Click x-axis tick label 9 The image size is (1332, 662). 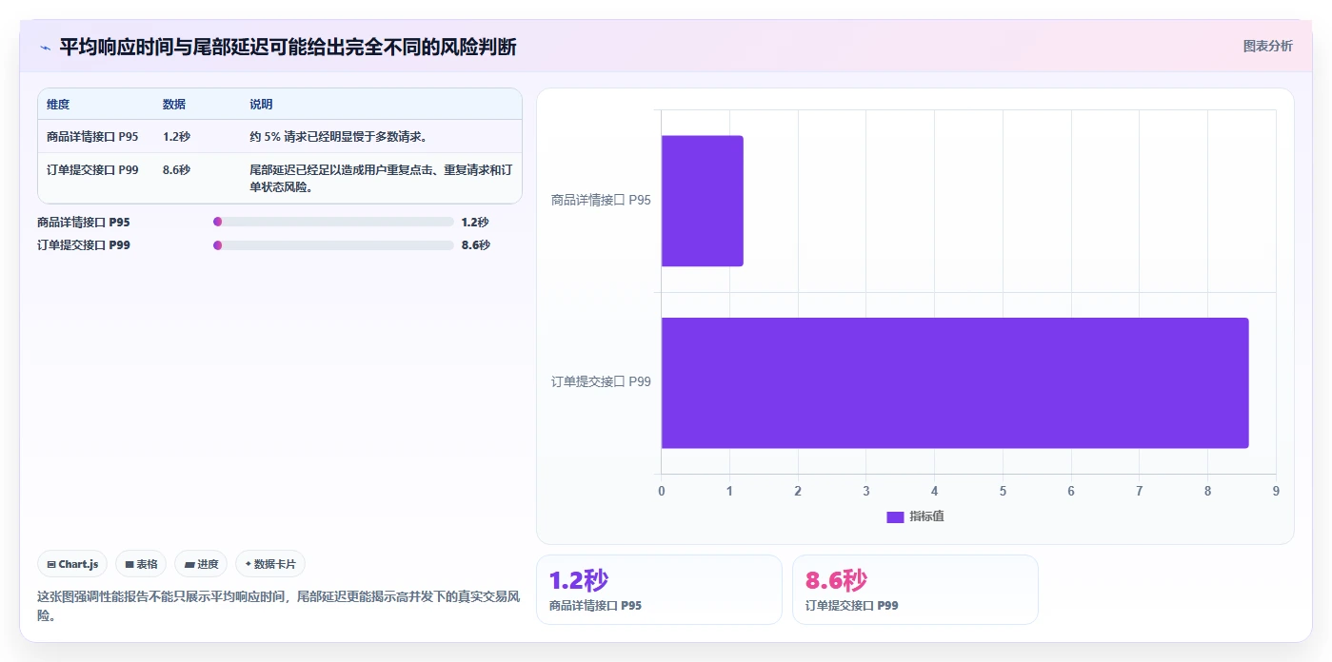[1276, 491]
